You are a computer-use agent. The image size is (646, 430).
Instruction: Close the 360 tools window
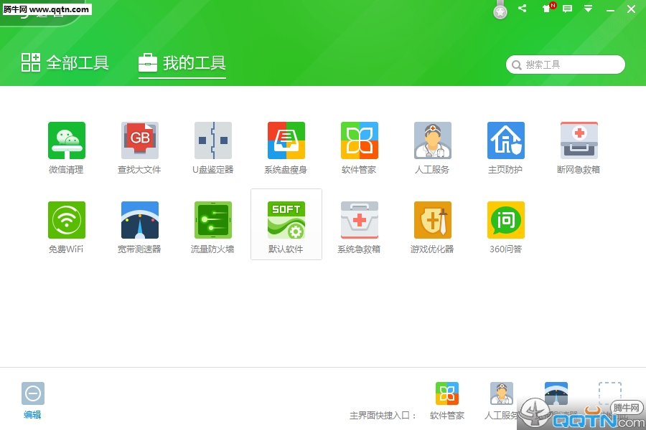[x=631, y=9]
